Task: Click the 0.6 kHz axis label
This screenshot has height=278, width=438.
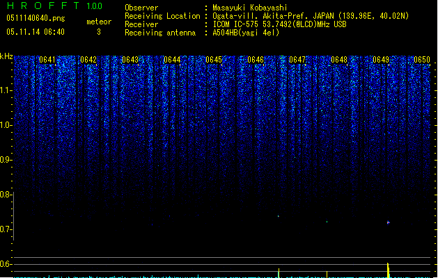Action: click(x=6, y=264)
